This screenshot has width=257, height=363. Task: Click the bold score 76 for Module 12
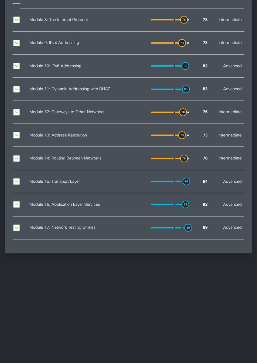pos(205,112)
